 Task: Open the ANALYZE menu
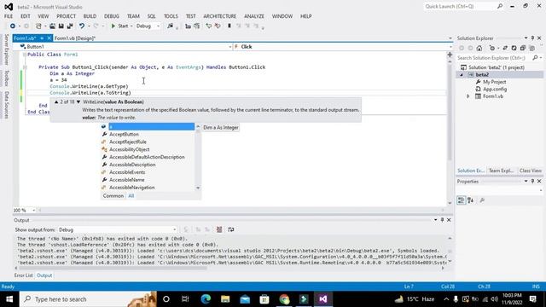point(254,16)
